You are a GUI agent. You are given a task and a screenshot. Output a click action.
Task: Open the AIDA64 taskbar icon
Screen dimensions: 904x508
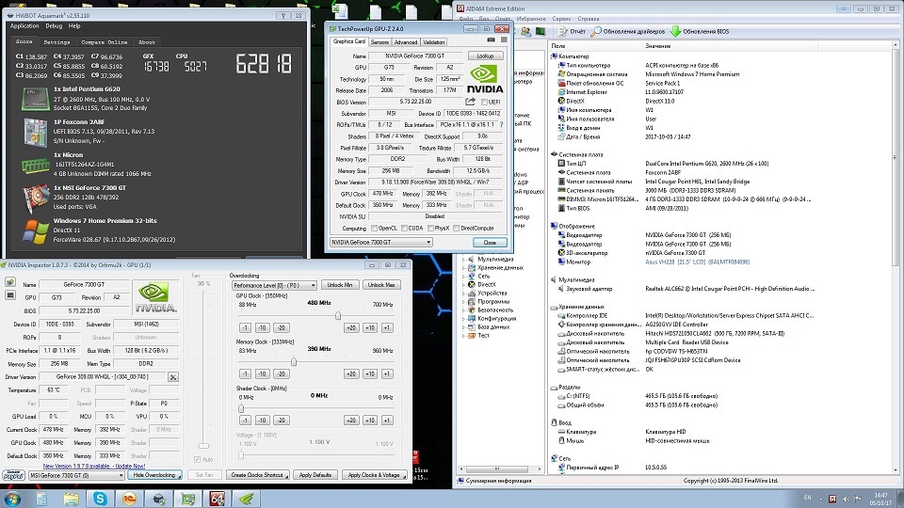(x=217, y=499)
